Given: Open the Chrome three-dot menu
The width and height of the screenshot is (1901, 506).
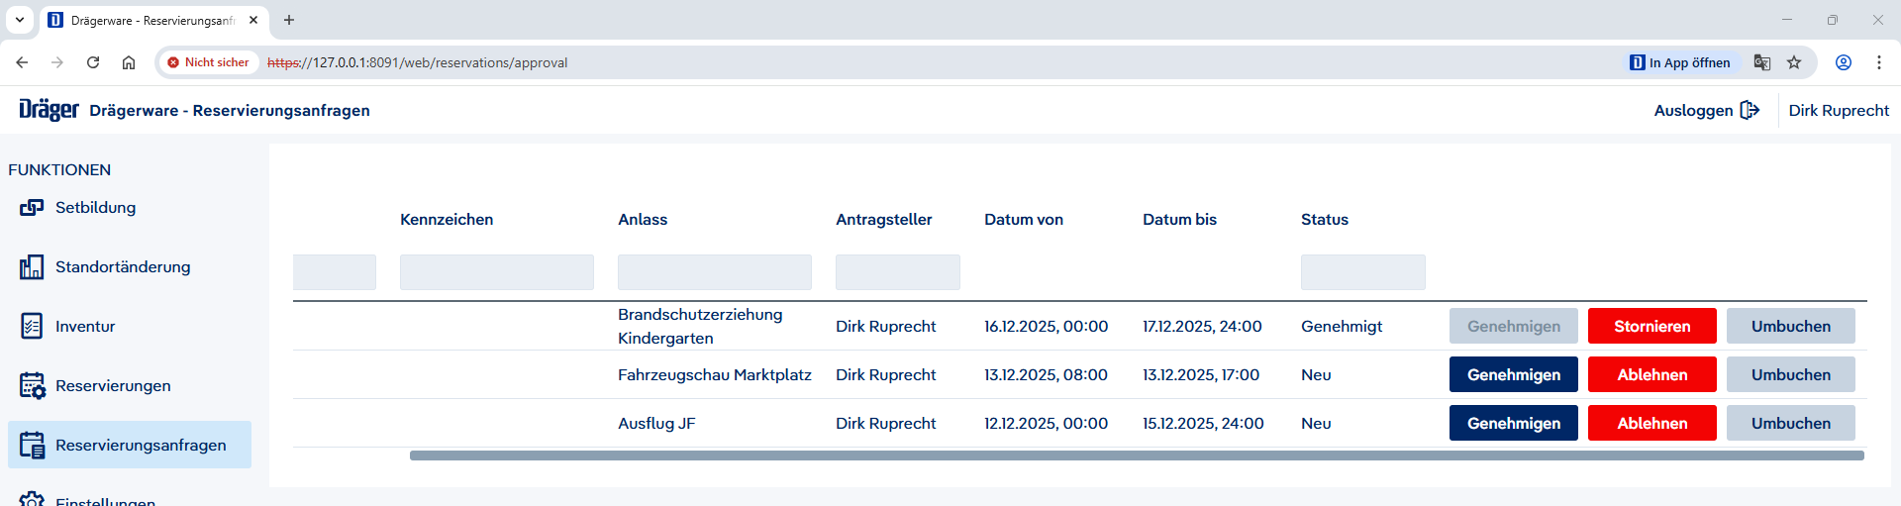Looking at the screenshot, I should (x=1879, y=62).
